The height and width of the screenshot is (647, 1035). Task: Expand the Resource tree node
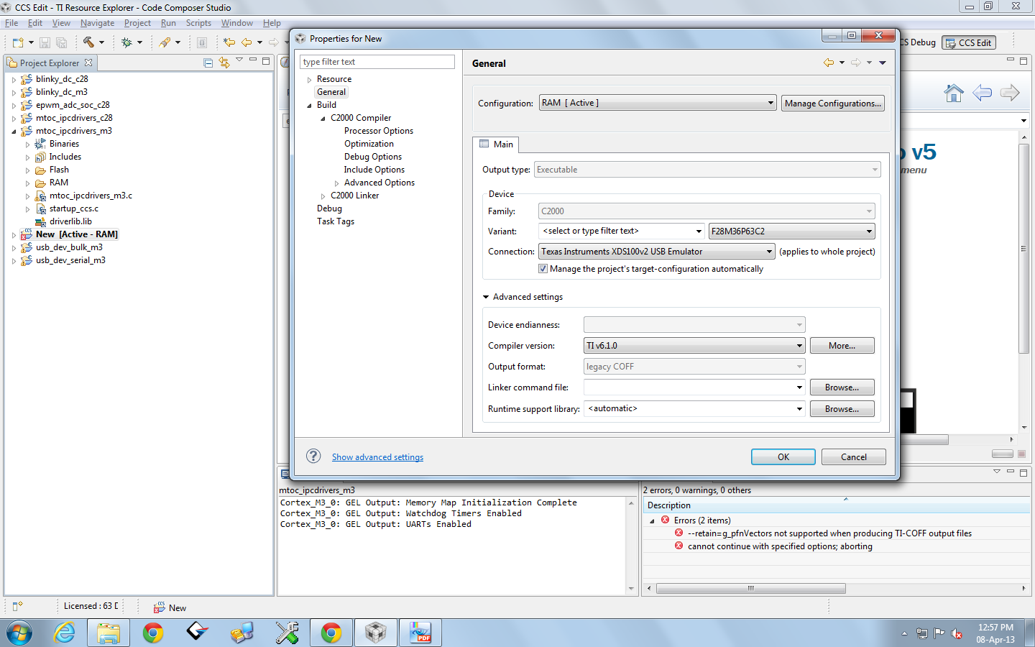[309, 79]
